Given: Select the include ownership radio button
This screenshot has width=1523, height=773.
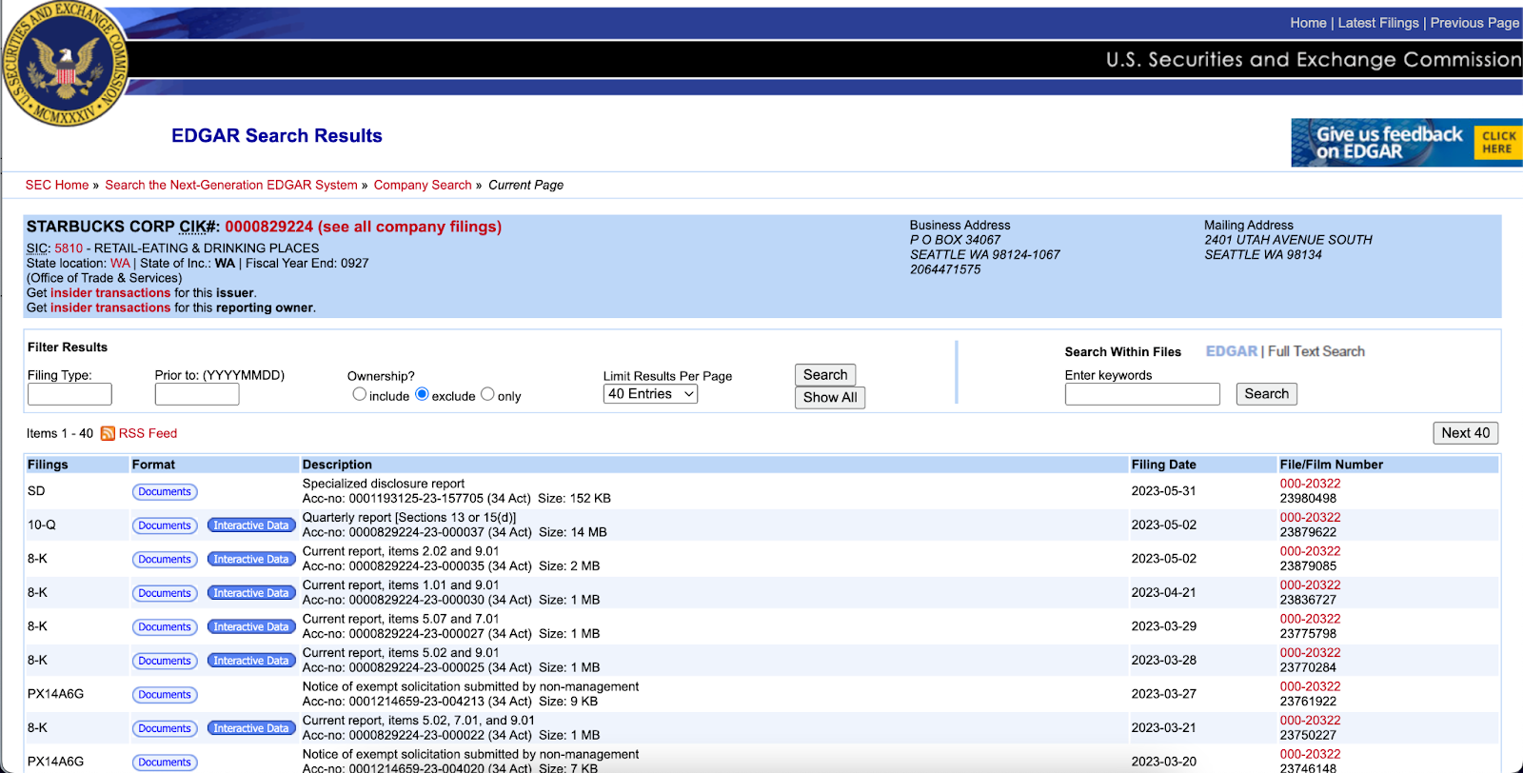Looking at the screenshot, I should pos(359,394).
